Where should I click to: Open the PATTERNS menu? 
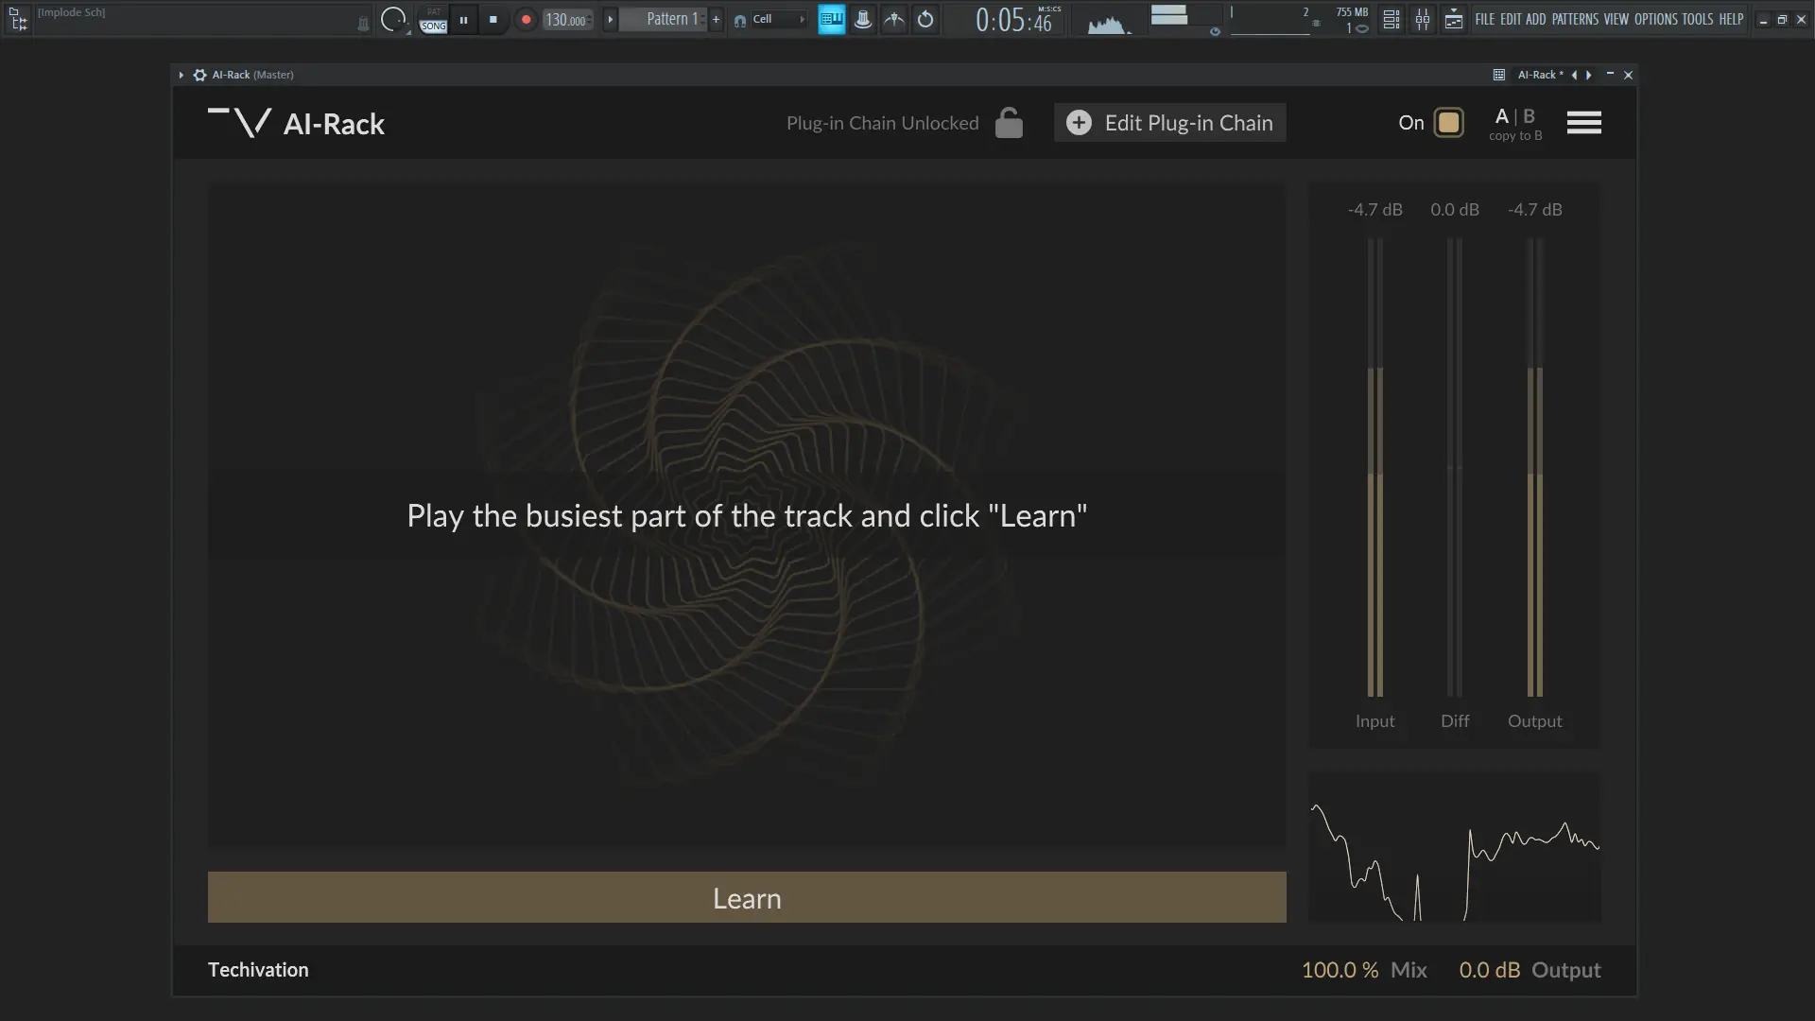click(1574, 19)
